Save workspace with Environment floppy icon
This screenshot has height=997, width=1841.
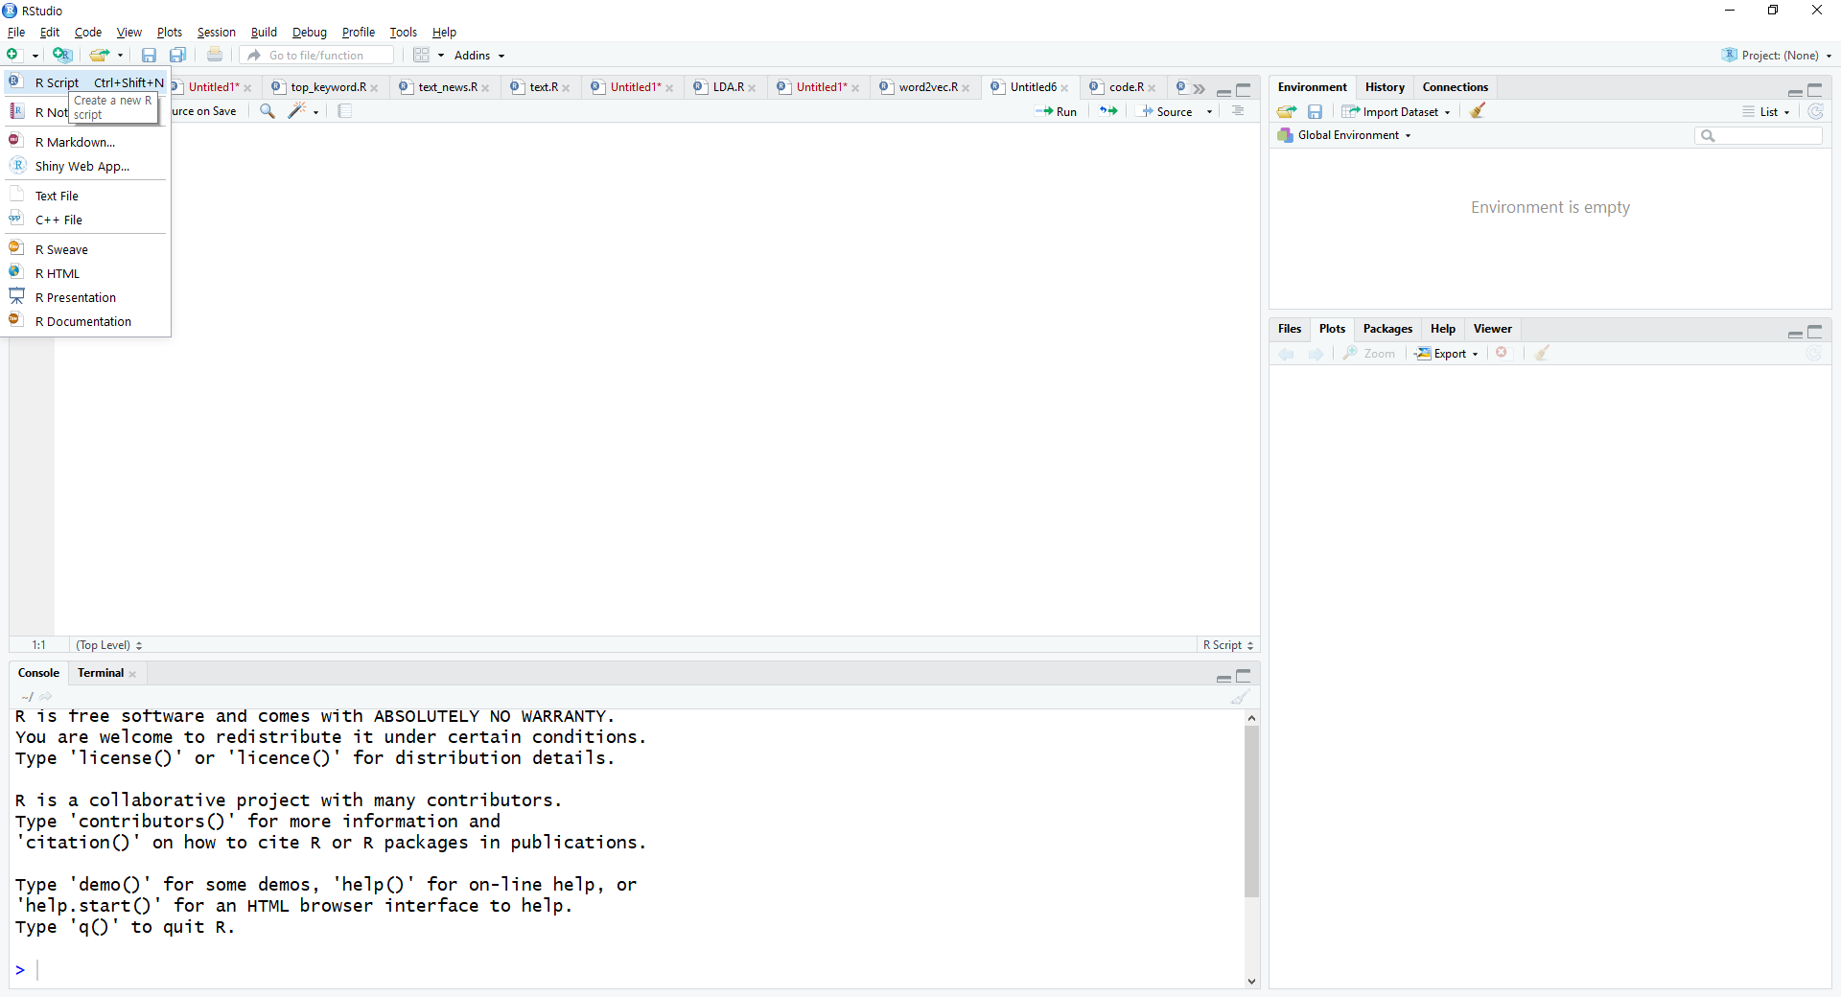(1316, 111)
